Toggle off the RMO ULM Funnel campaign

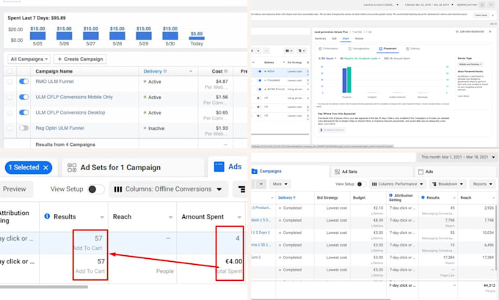(24, 81)
